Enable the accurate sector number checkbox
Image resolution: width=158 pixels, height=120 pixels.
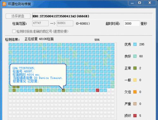pos(14,31)
